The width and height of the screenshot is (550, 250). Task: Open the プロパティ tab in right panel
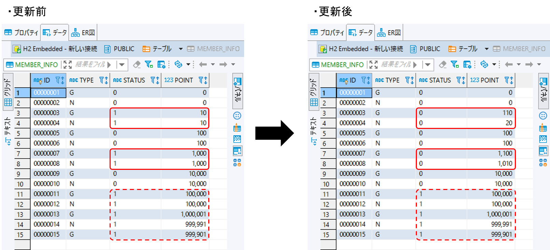point(327,33)
